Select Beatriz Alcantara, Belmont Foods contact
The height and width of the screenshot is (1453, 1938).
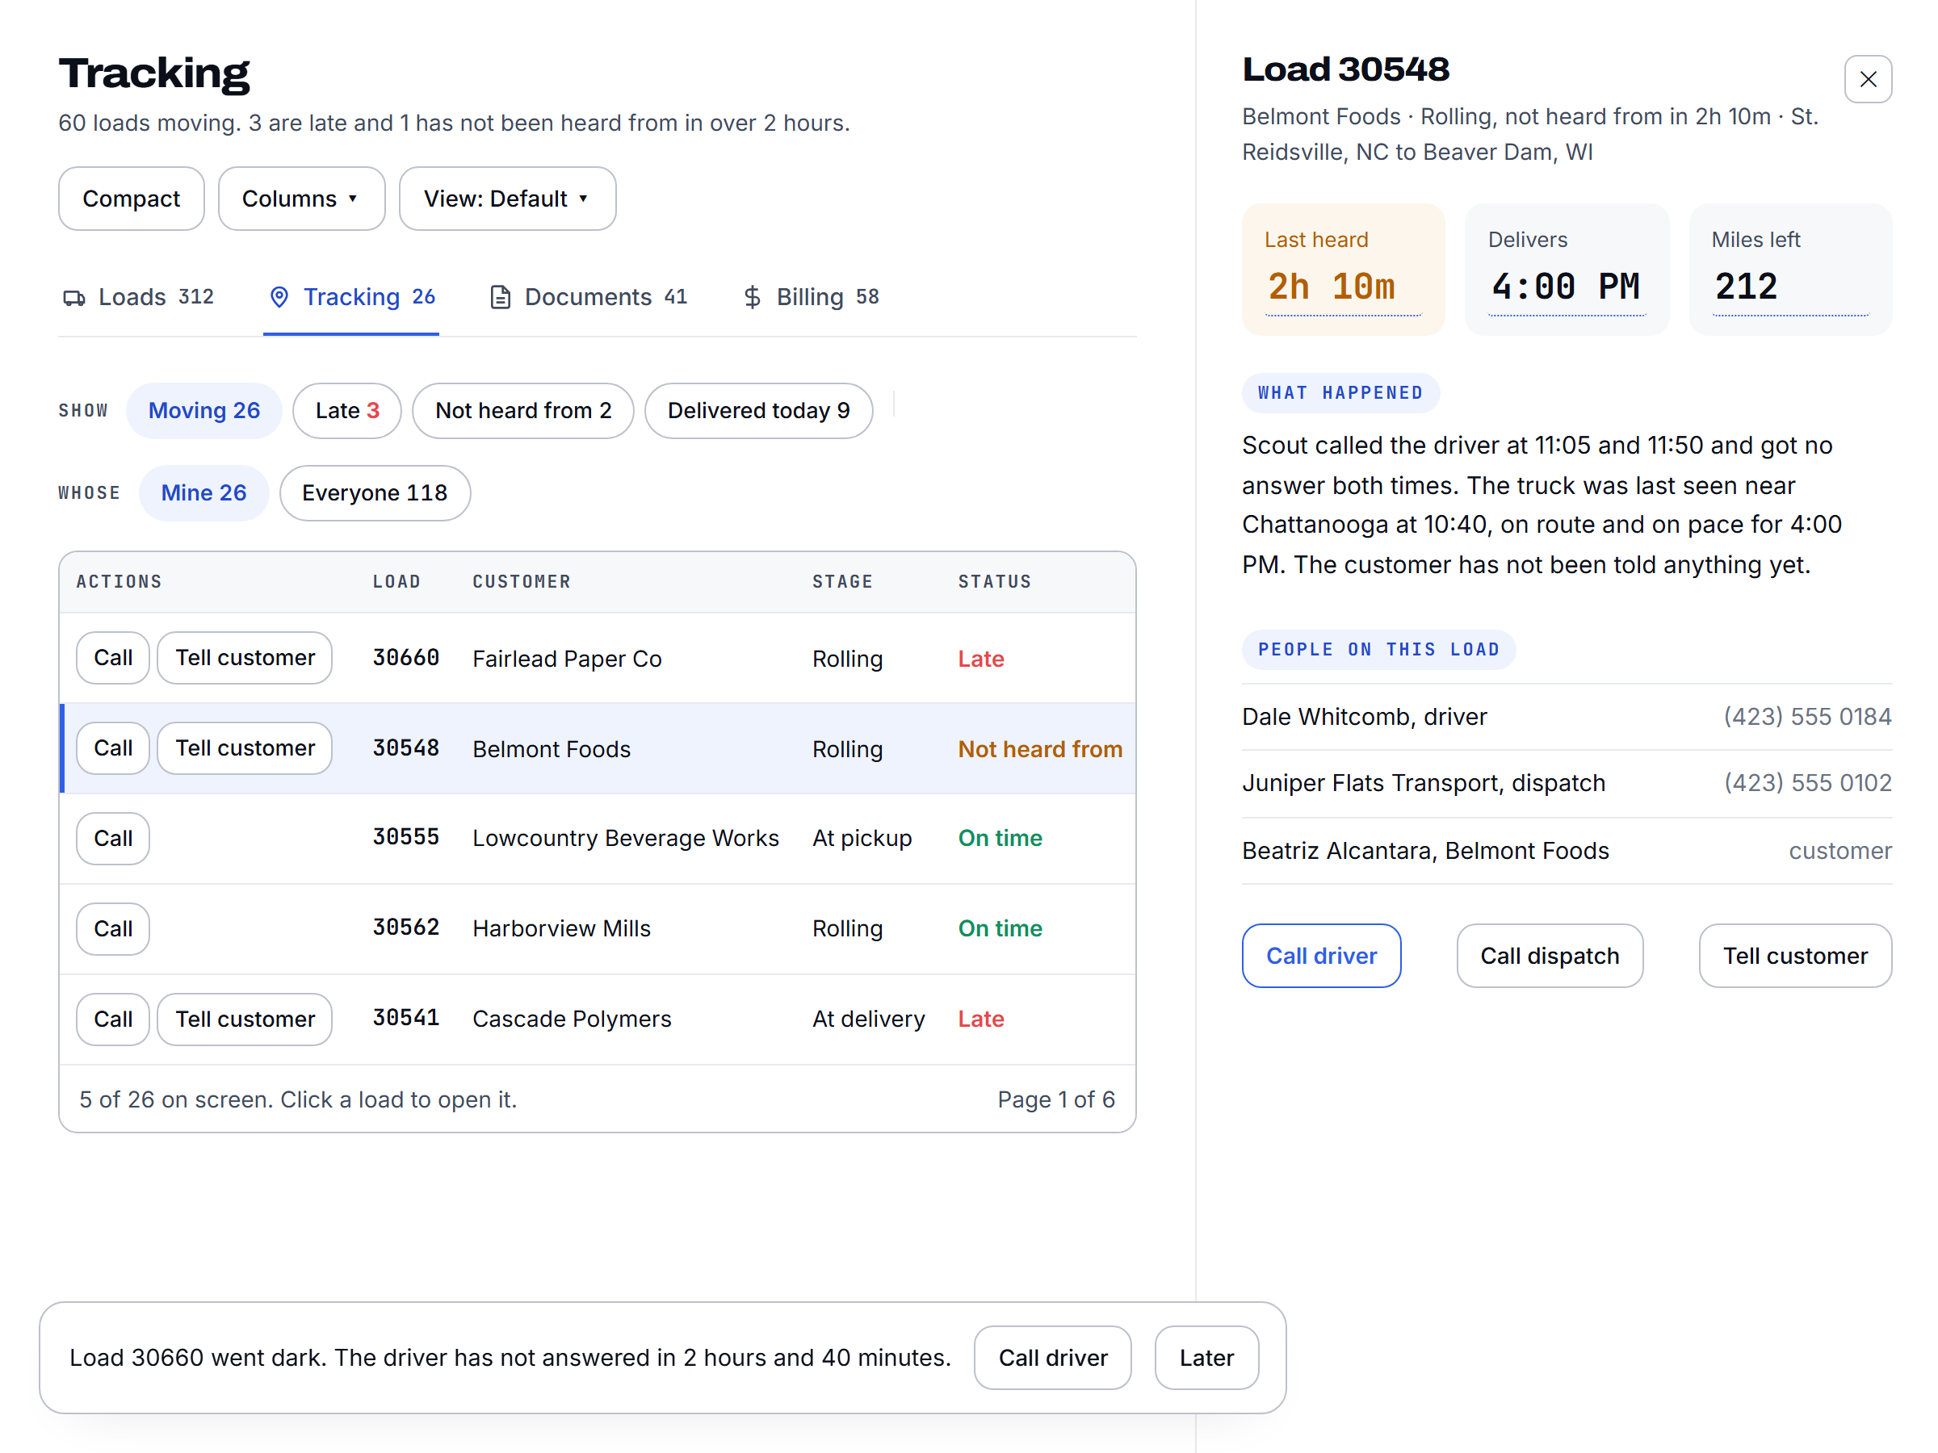pos(1567,851)
